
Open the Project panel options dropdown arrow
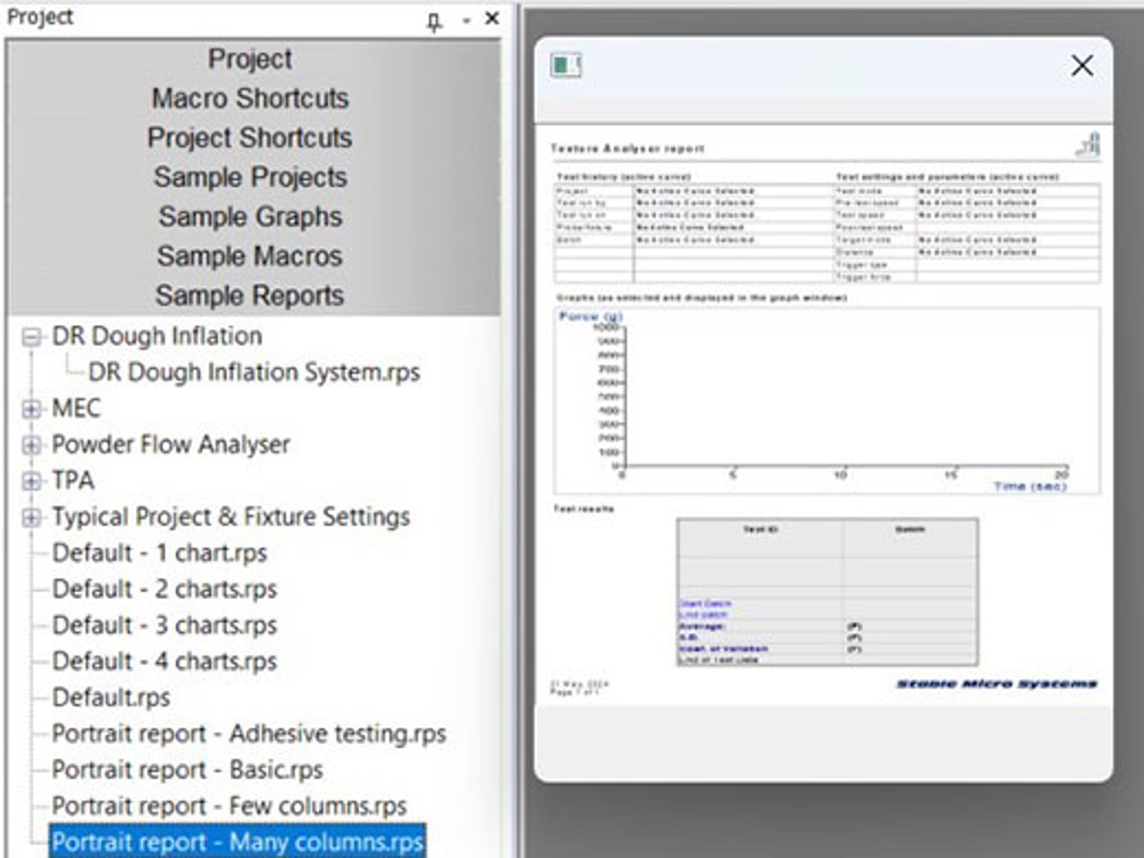point(466,21)
